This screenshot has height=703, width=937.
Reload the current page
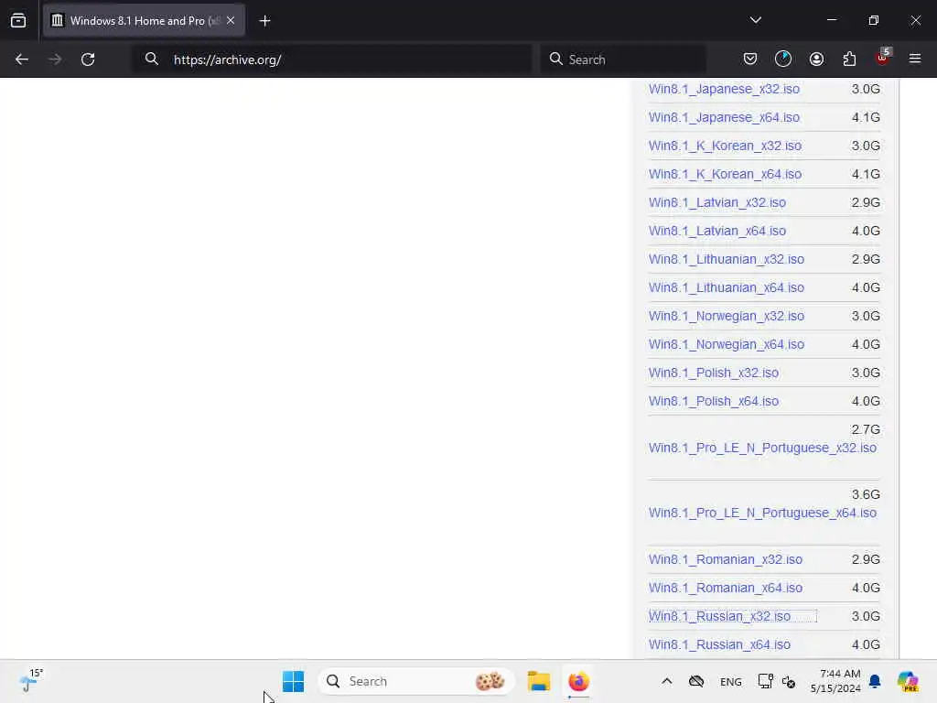point(88,59)
